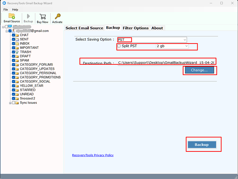Click the IMPORTANT folder icon
Screen dimensions: 238x179
(17, 48)
